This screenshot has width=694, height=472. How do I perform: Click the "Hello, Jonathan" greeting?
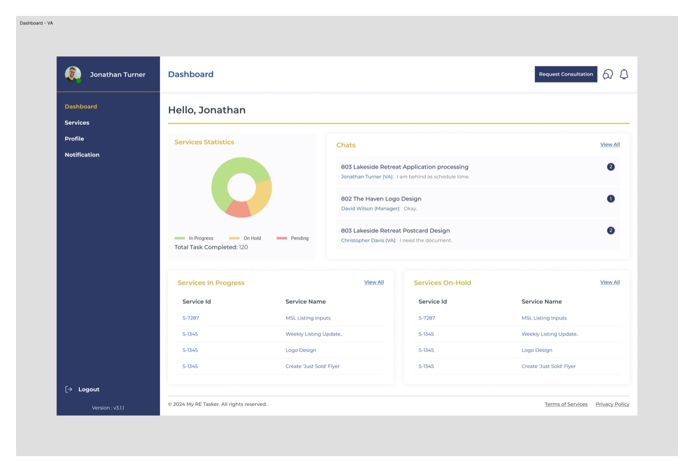pos(207,110)
